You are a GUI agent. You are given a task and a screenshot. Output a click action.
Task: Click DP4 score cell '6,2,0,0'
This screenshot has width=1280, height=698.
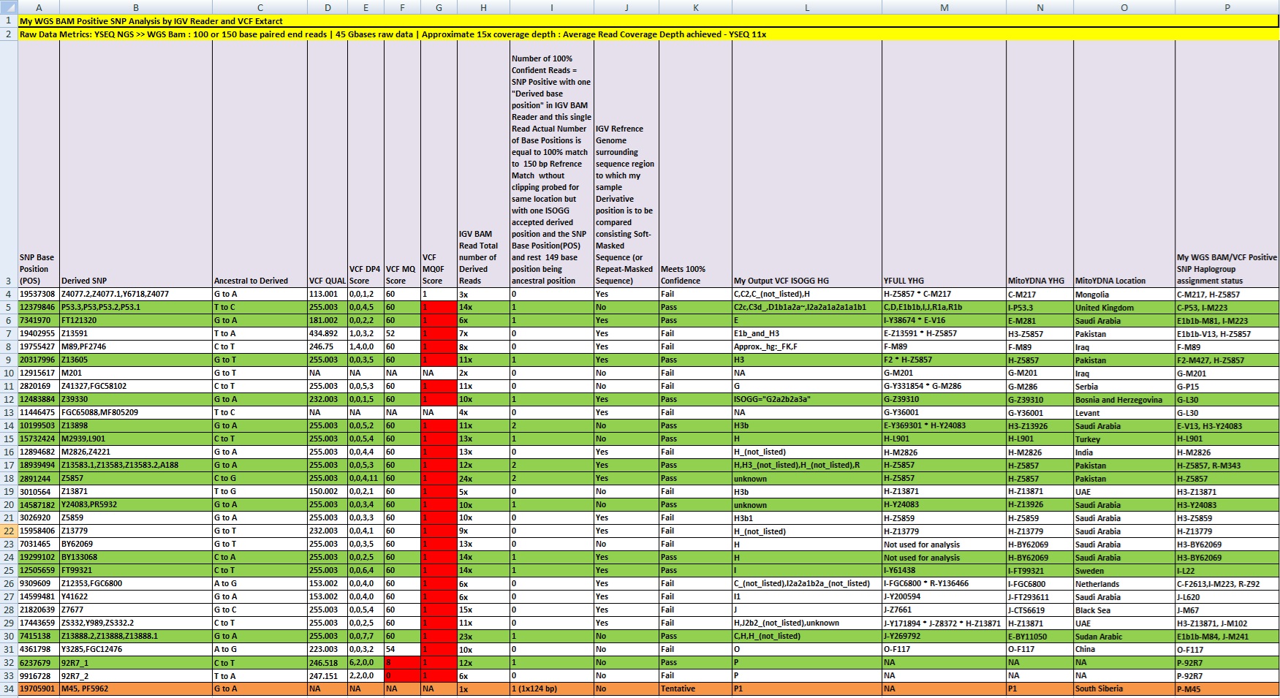pyautogui.click(x=366, y=663)
